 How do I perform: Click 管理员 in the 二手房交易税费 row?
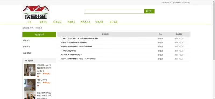[160, 51]
